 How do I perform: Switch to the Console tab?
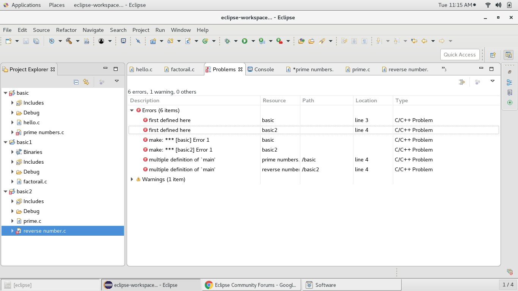[x=261, y=69]
